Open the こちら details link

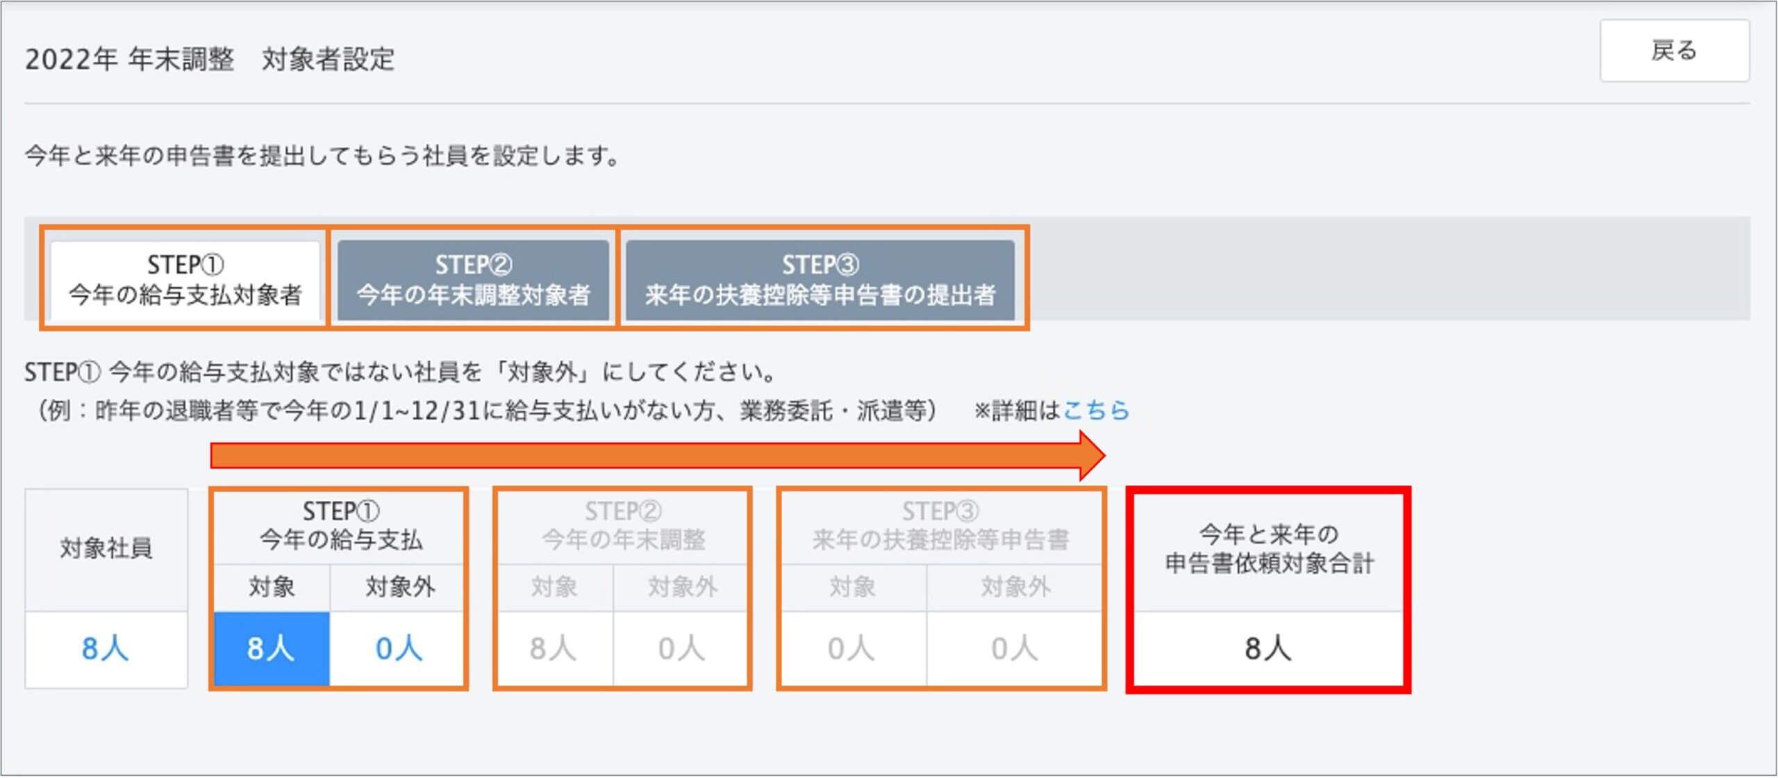[1096, 411]
